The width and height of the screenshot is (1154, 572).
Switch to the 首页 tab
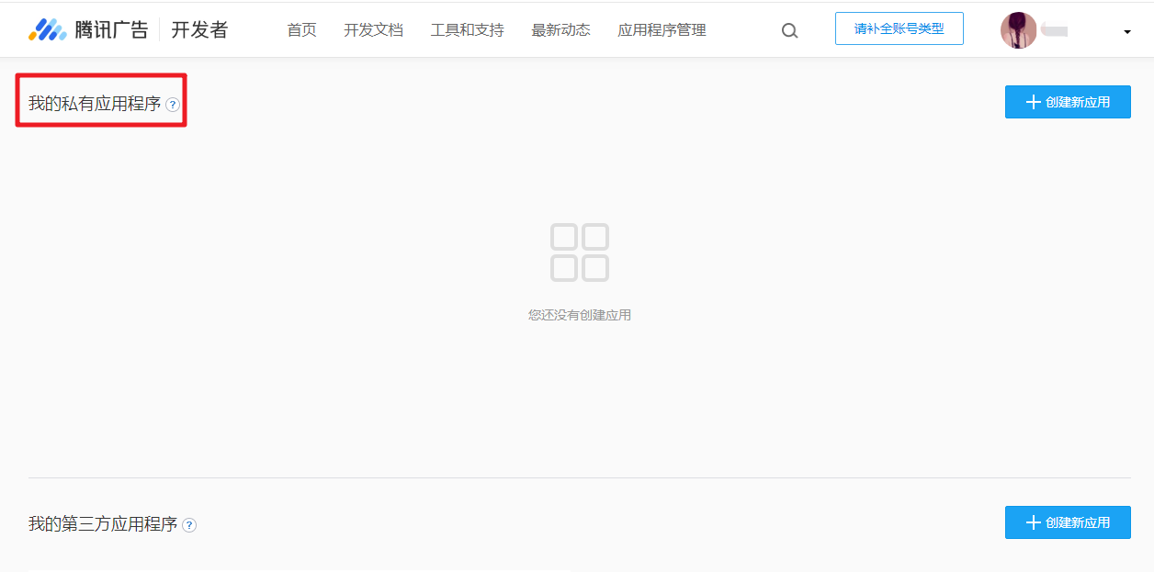(x=301, y=29)
